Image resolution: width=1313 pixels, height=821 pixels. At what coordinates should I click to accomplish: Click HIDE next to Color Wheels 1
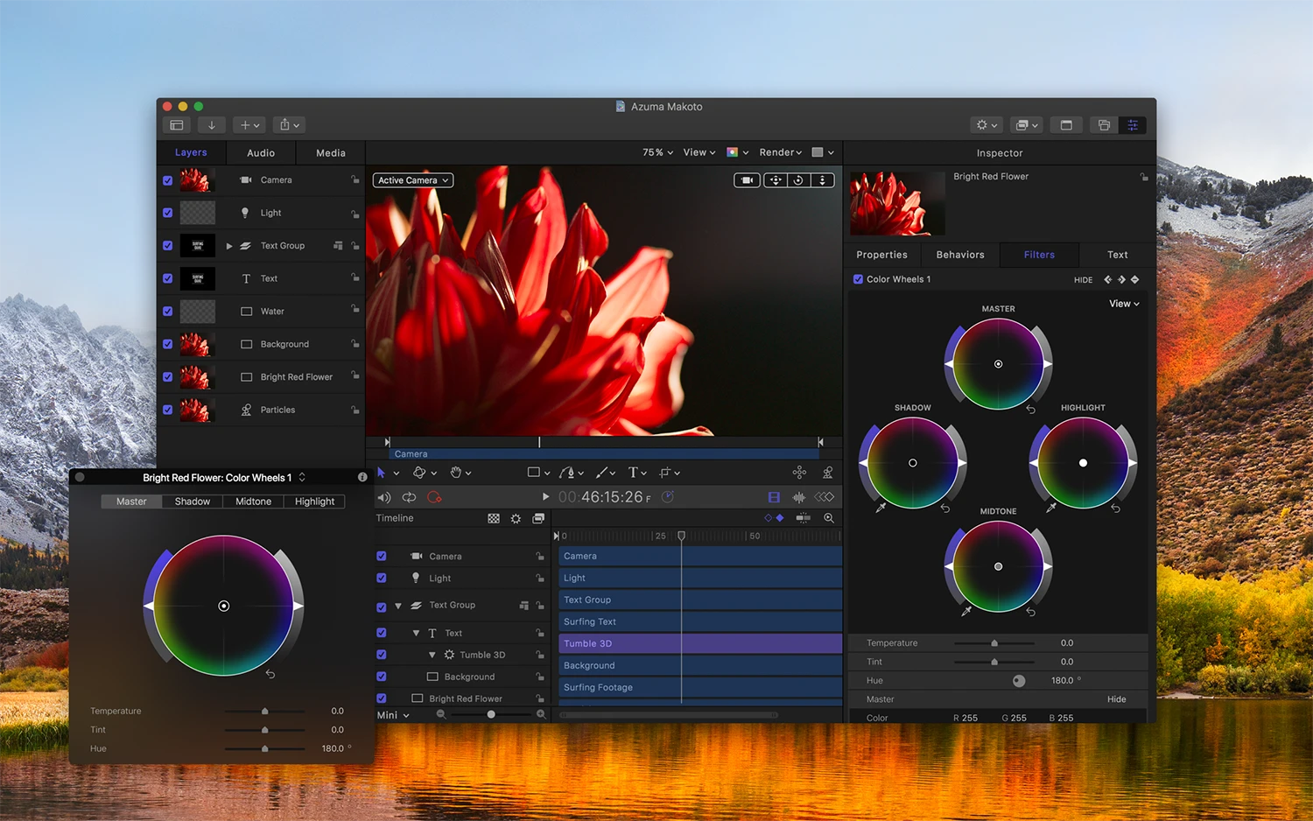(x=1083, y=279)
